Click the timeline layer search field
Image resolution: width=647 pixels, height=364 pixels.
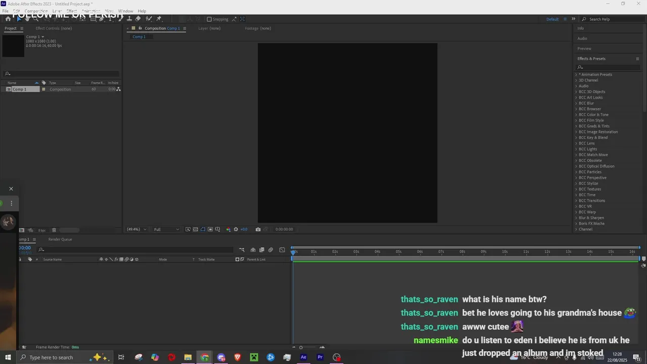[134, 249]
